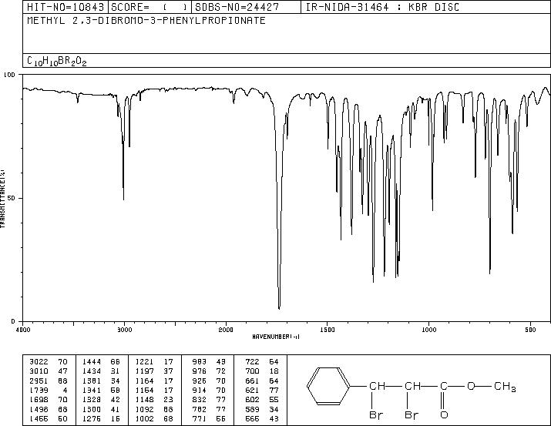Select the 926 peak table entry
Viewport: 551px width, 426px height.
[x=209, y=381]
